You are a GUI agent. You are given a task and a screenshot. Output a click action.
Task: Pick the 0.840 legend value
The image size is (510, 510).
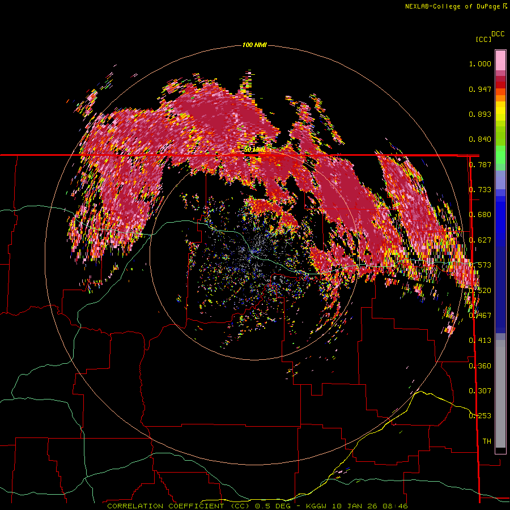click(480, 139)
